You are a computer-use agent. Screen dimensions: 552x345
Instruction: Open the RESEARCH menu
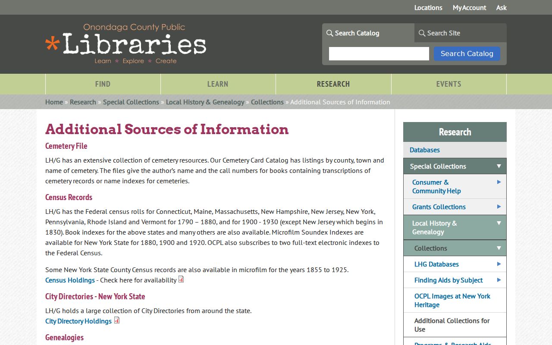click(x=333, y=84)
